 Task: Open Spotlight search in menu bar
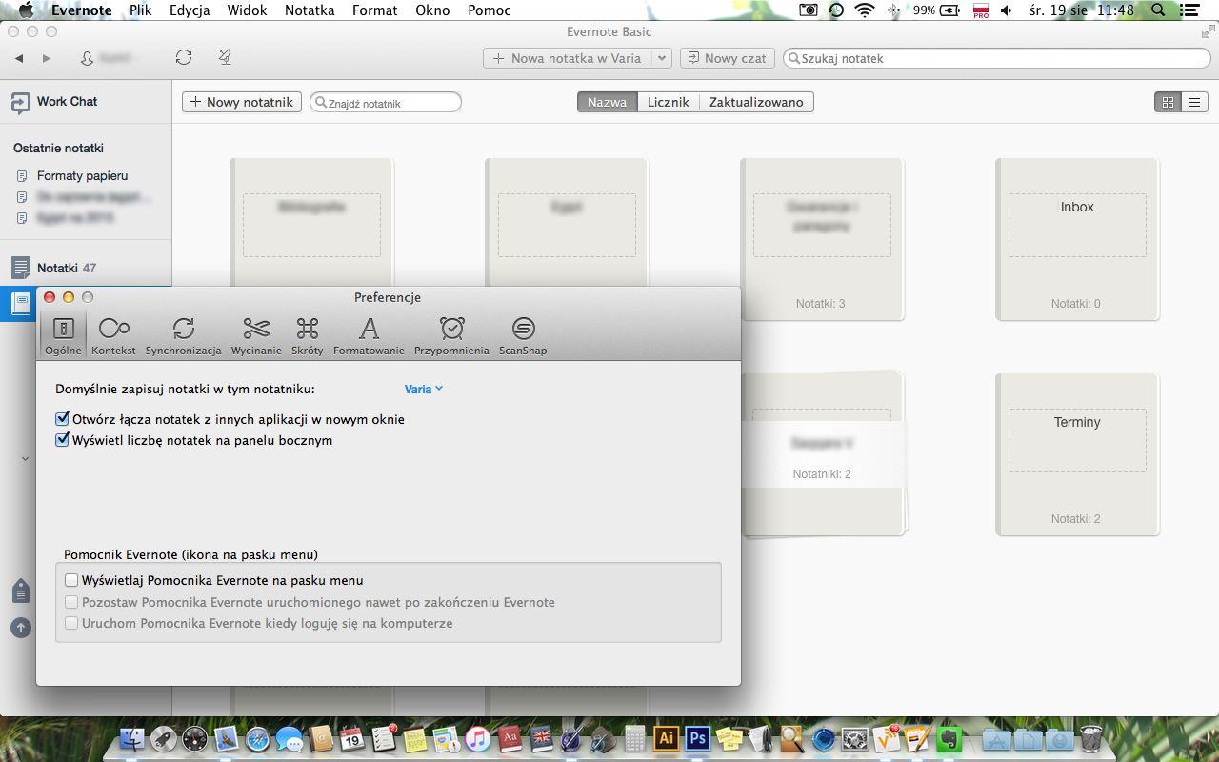[x=1157, y=10]
